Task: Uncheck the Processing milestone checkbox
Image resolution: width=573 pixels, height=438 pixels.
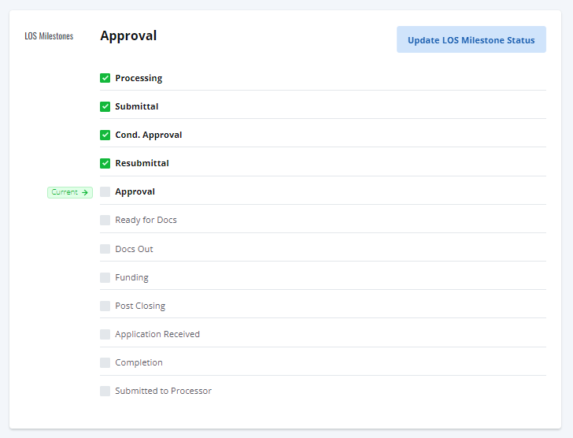Action: click(105, 78)
